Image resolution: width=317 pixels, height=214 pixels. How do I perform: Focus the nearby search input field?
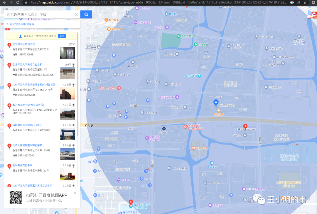38,14
